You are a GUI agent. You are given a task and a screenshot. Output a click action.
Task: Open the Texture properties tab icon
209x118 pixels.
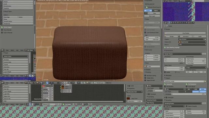pyautogui.click(x=189, y=23)
